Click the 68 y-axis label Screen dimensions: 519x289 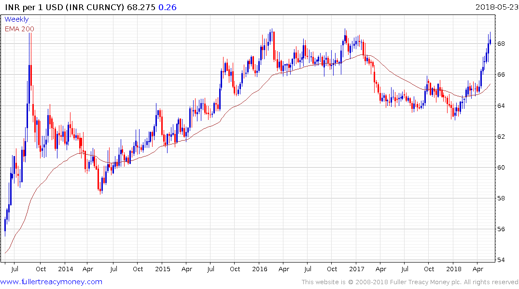coord(501,44)
